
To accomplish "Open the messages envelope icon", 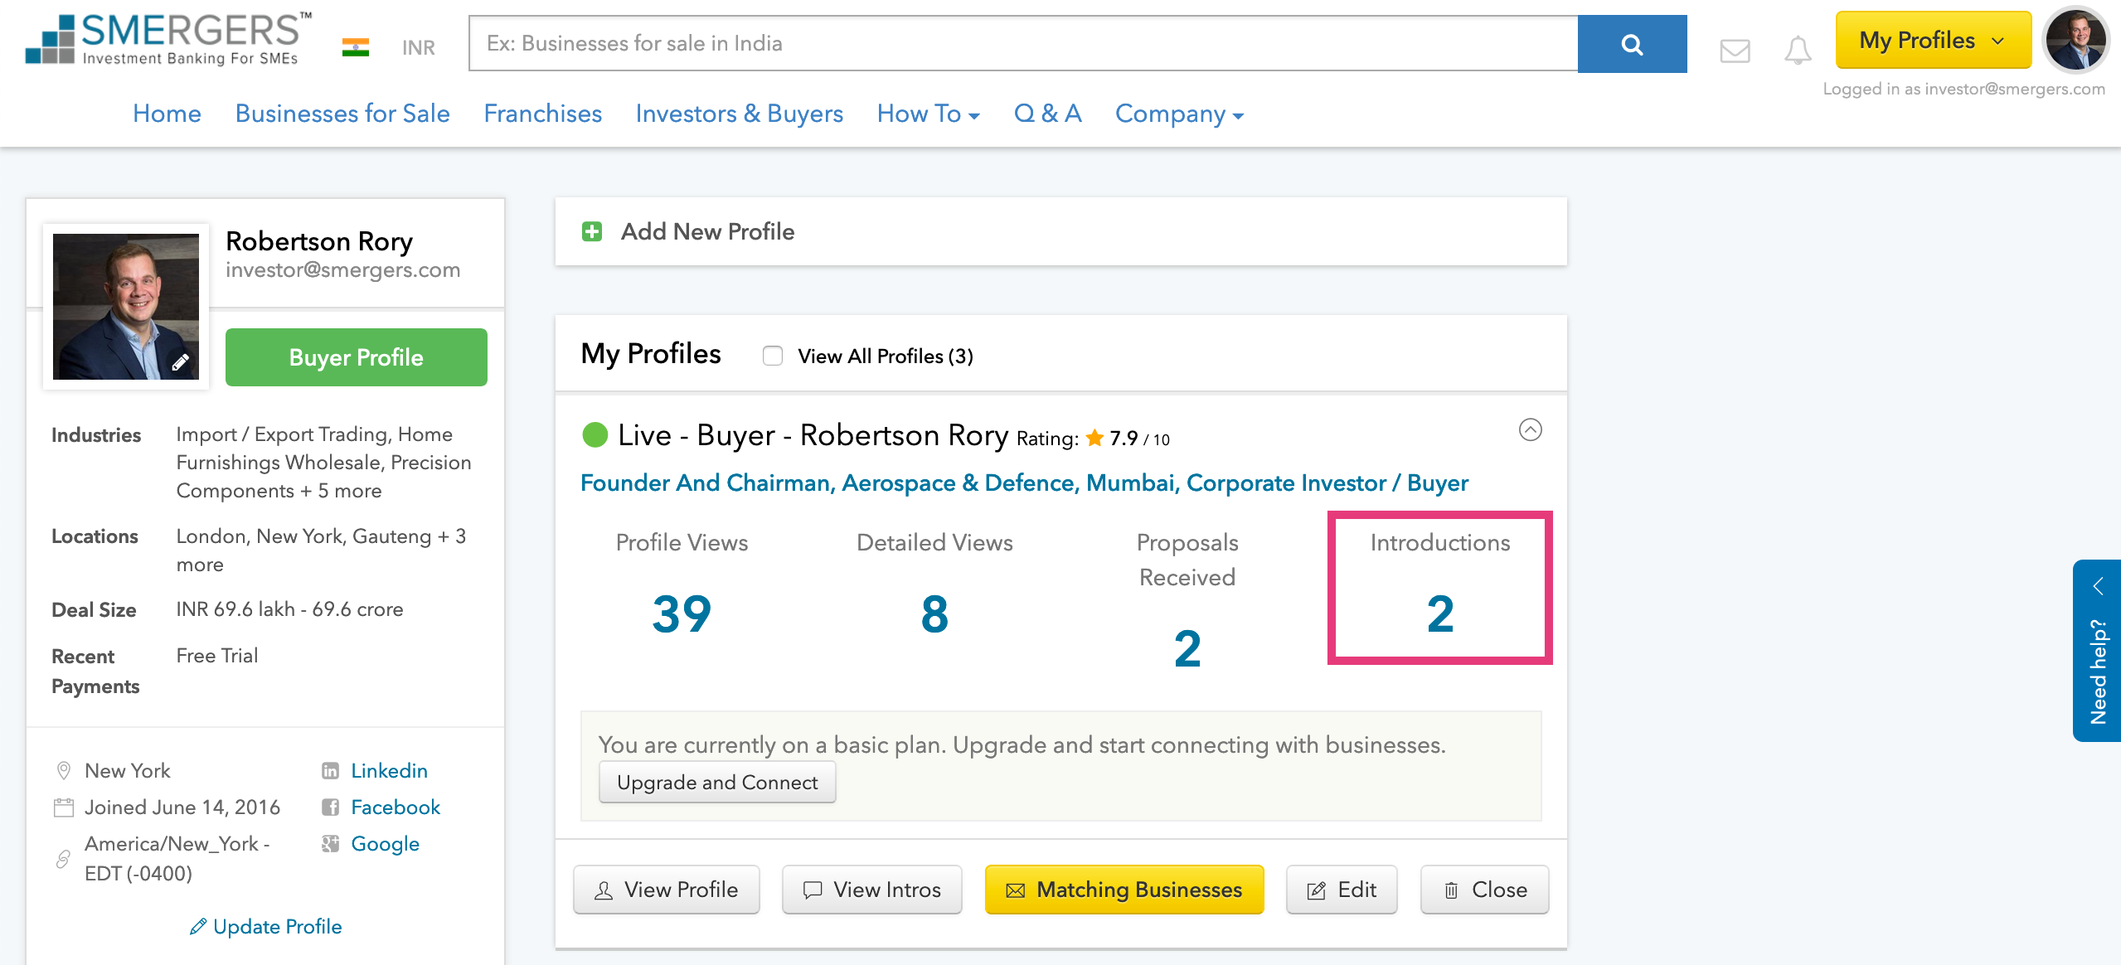I will click(x=1735, y=51).
